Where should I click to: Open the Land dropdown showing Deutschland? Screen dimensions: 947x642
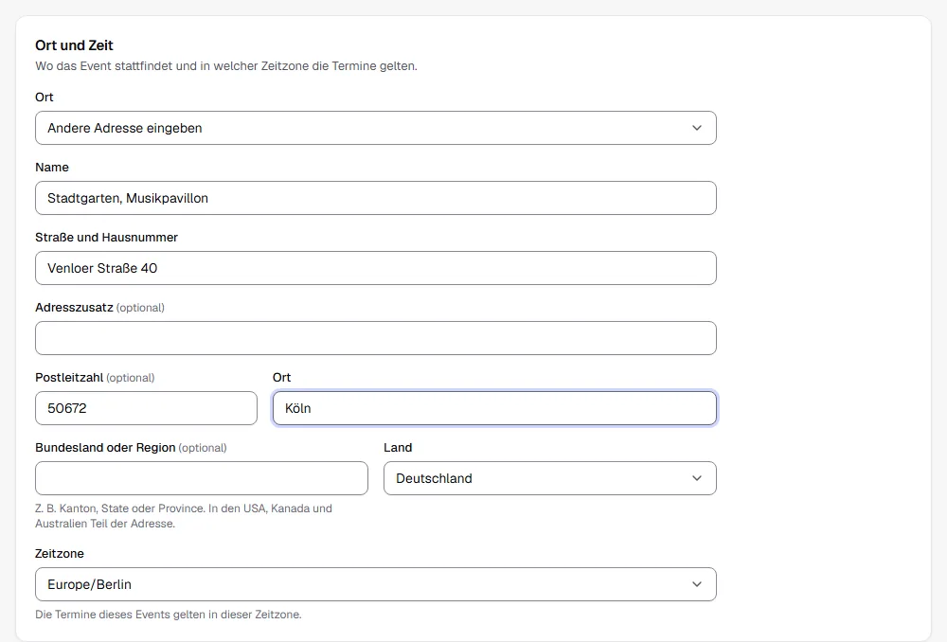pyautogui.click(x=549, y=478)
